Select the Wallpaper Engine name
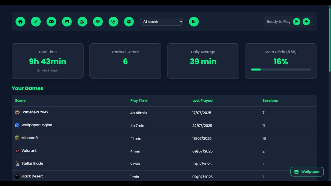 (x=37, y=125)
